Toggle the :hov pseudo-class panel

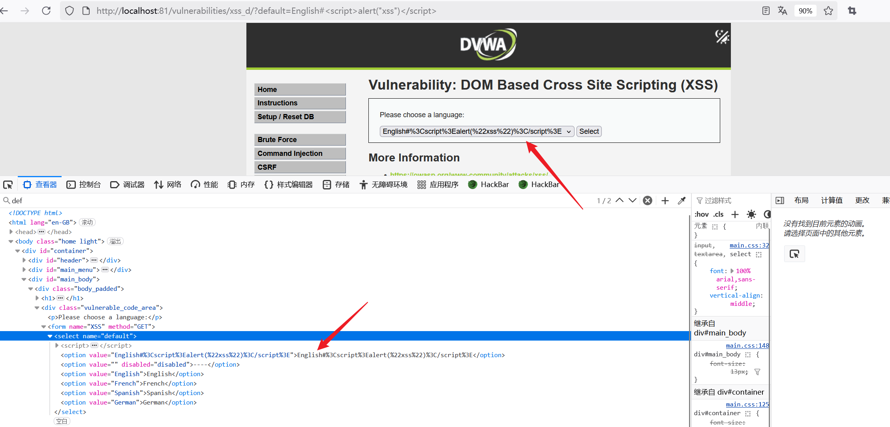(x=702, y=214)
